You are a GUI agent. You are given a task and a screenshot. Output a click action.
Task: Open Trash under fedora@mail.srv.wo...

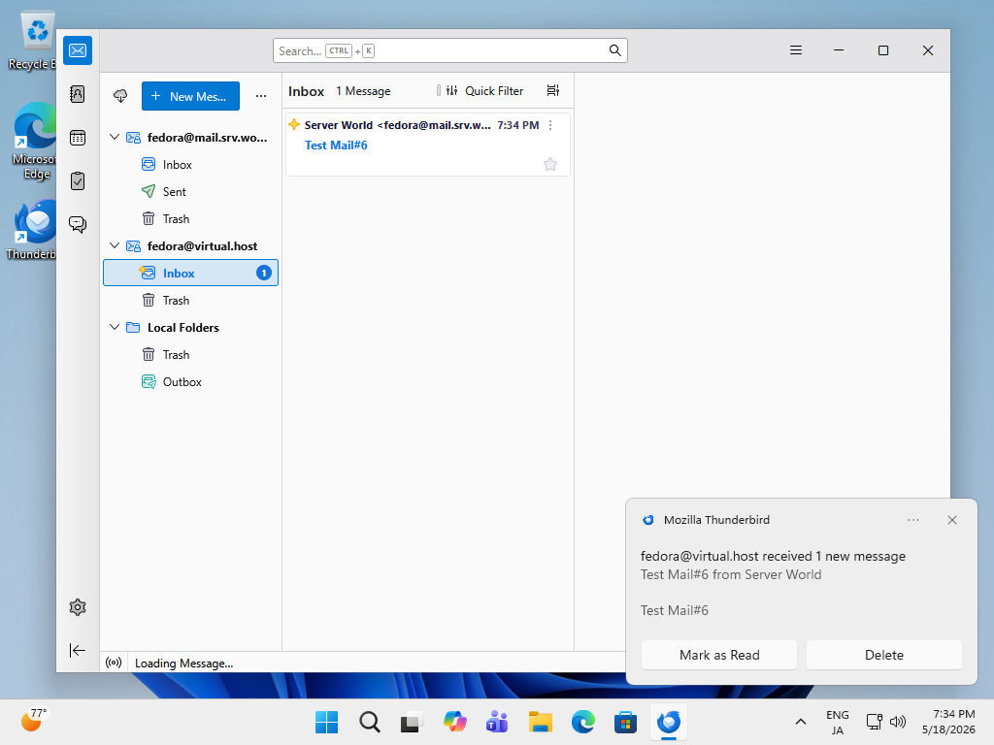point(191,219)
